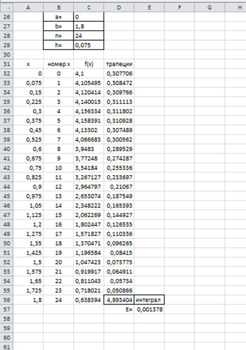This screenshot has height=350, width=246.
Task: Select column F header
Action: pyautogui.click(x=180, y=7)
